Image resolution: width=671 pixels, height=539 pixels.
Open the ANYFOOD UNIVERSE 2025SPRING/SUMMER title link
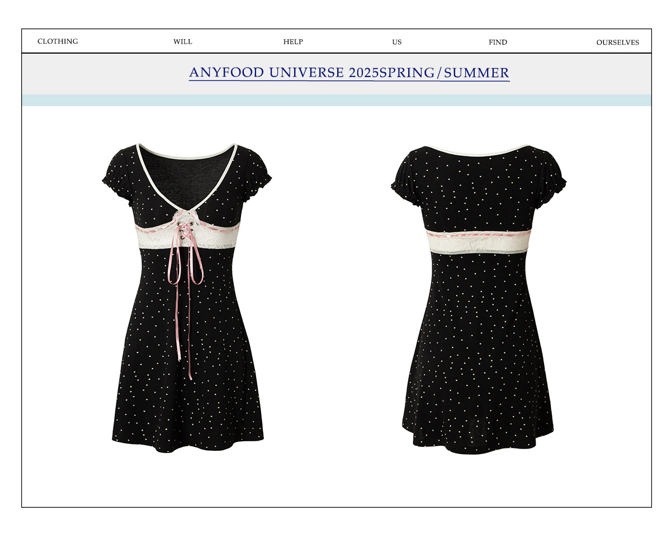point(349,73)
